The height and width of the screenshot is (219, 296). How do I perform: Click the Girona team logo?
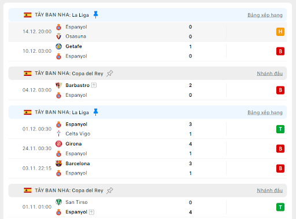tap(58, 144)
